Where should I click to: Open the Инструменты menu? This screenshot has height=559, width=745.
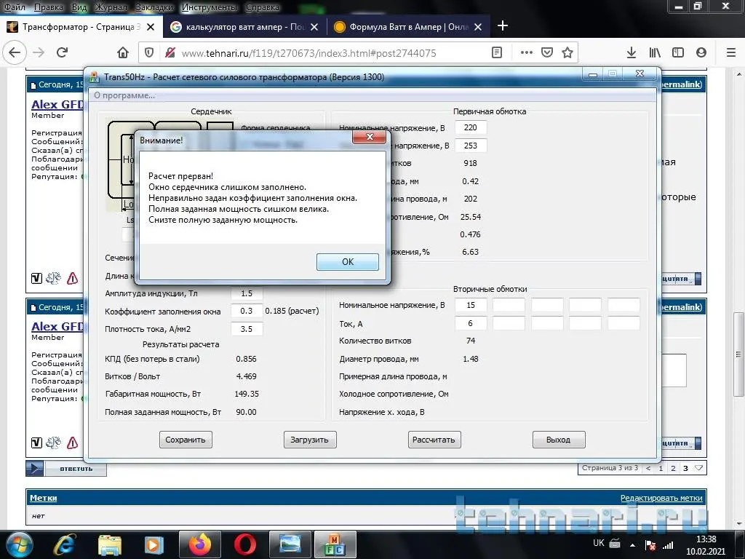pos(209,7)
